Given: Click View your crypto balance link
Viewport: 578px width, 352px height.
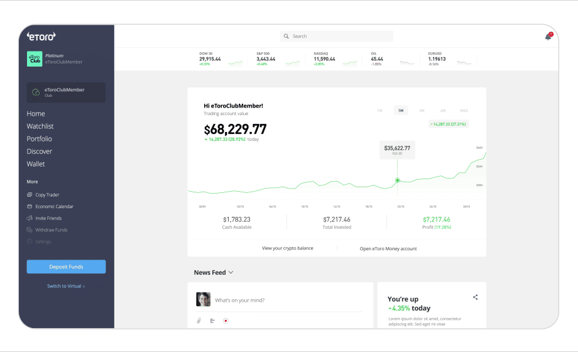Looking at the screenshot, I should coord(287,248).
